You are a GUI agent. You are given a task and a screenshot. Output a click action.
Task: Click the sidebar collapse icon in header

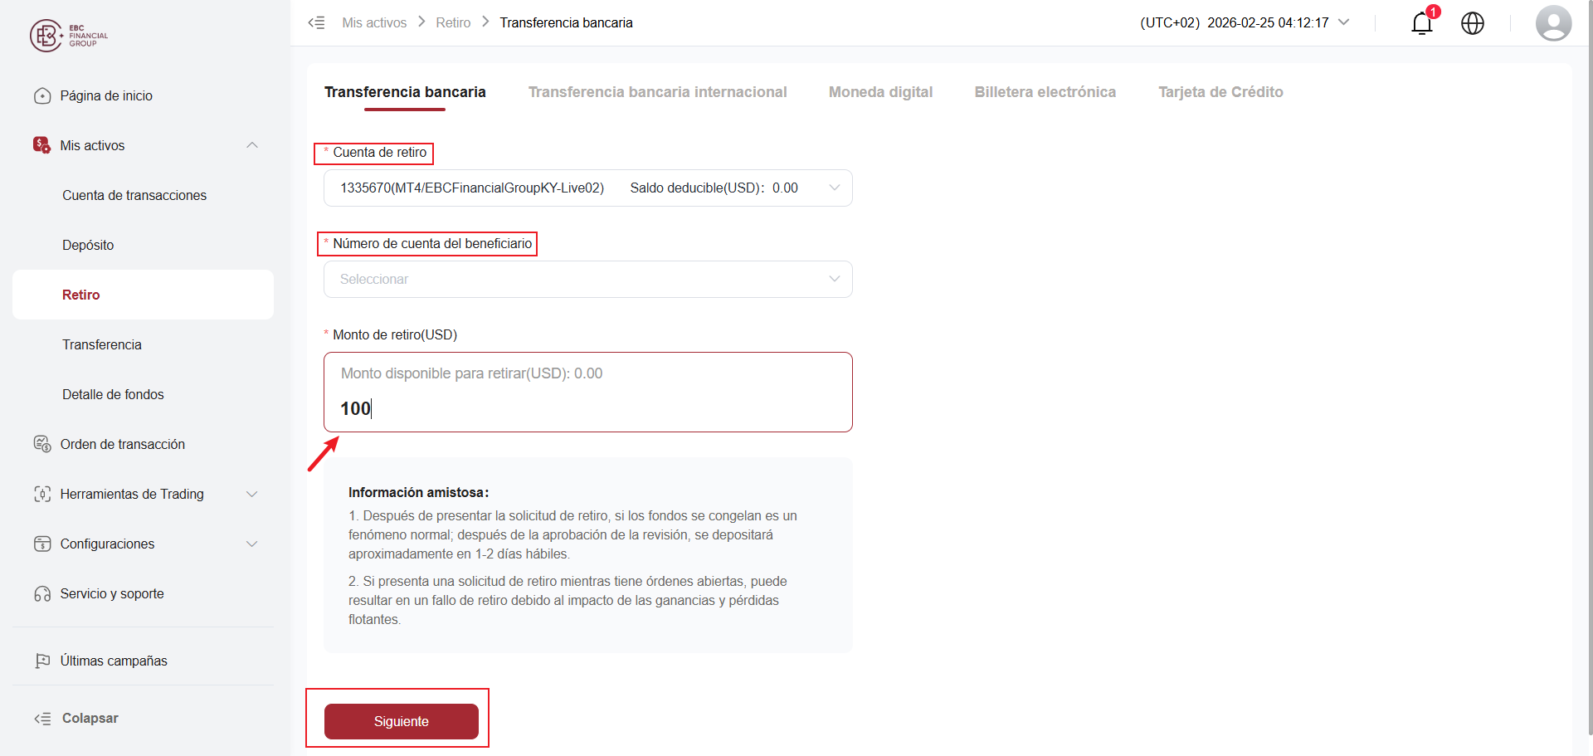pos(316,22)
